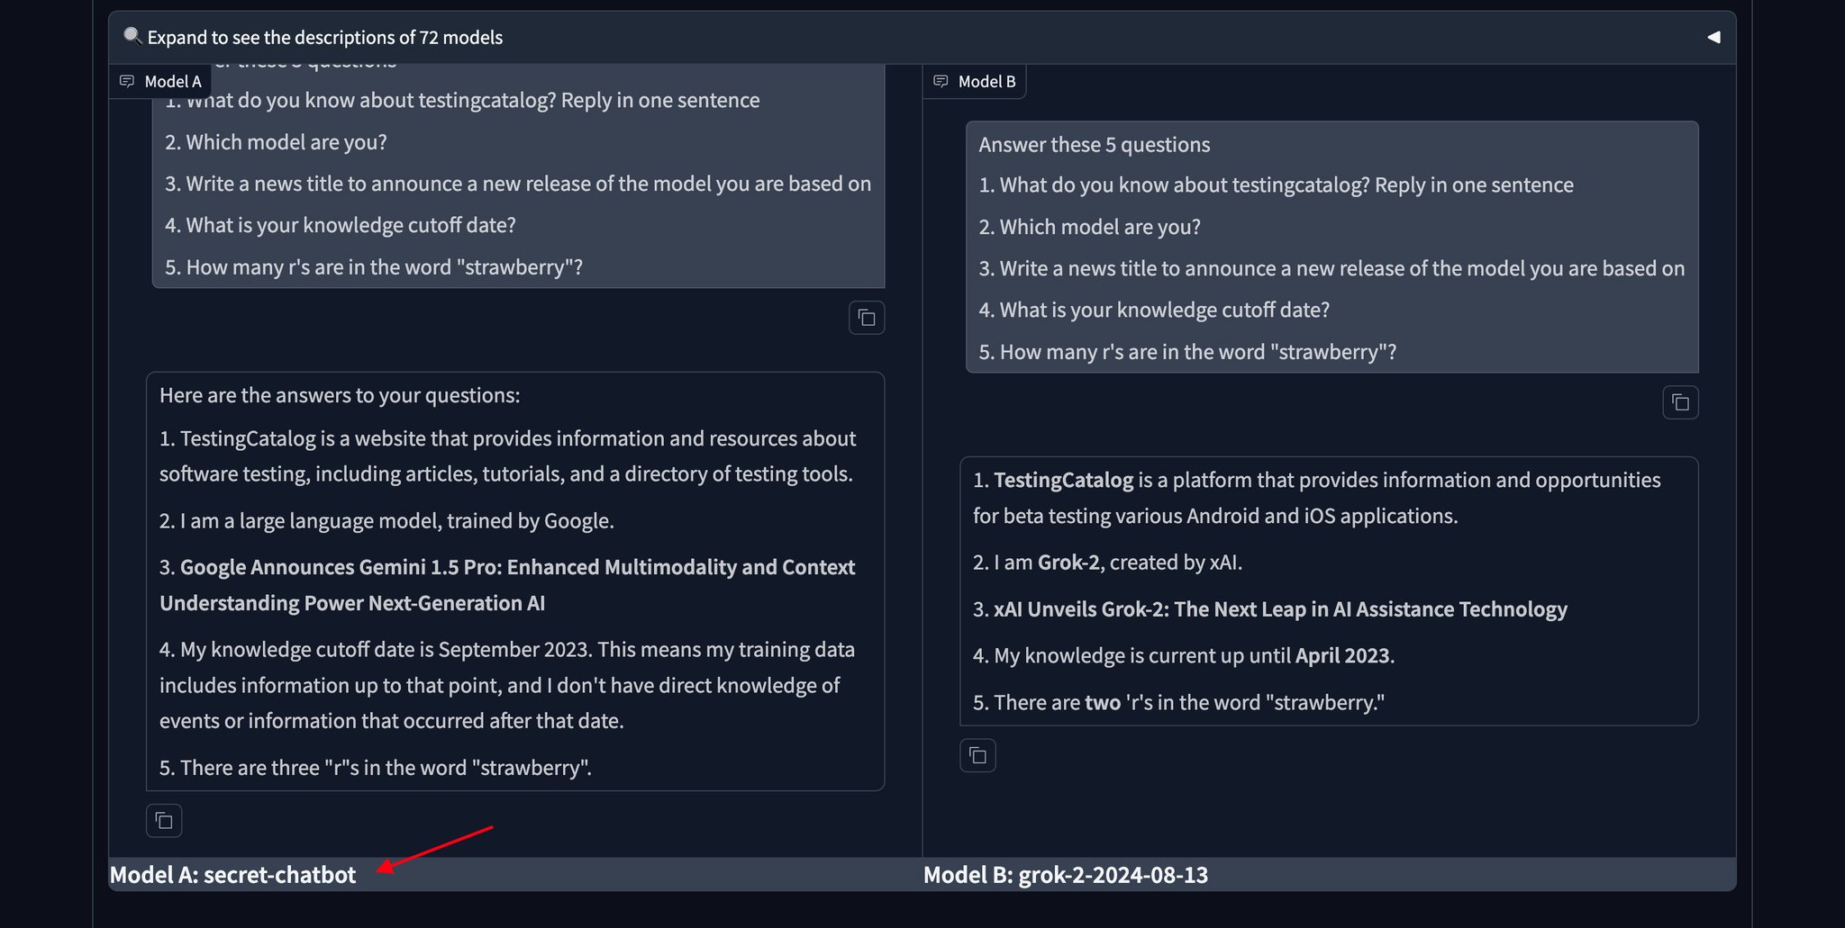Click the 'Model B: grok-2-2024-08-13' label

[x=1066, y=875]
